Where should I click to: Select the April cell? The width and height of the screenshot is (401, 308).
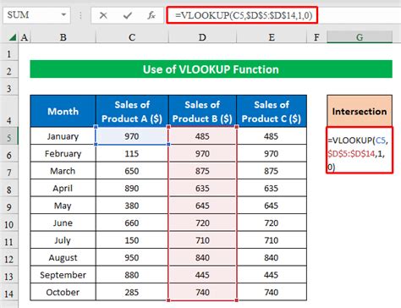point(63,188)
